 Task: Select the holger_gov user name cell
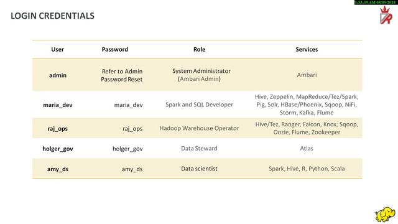pos(58,149)
